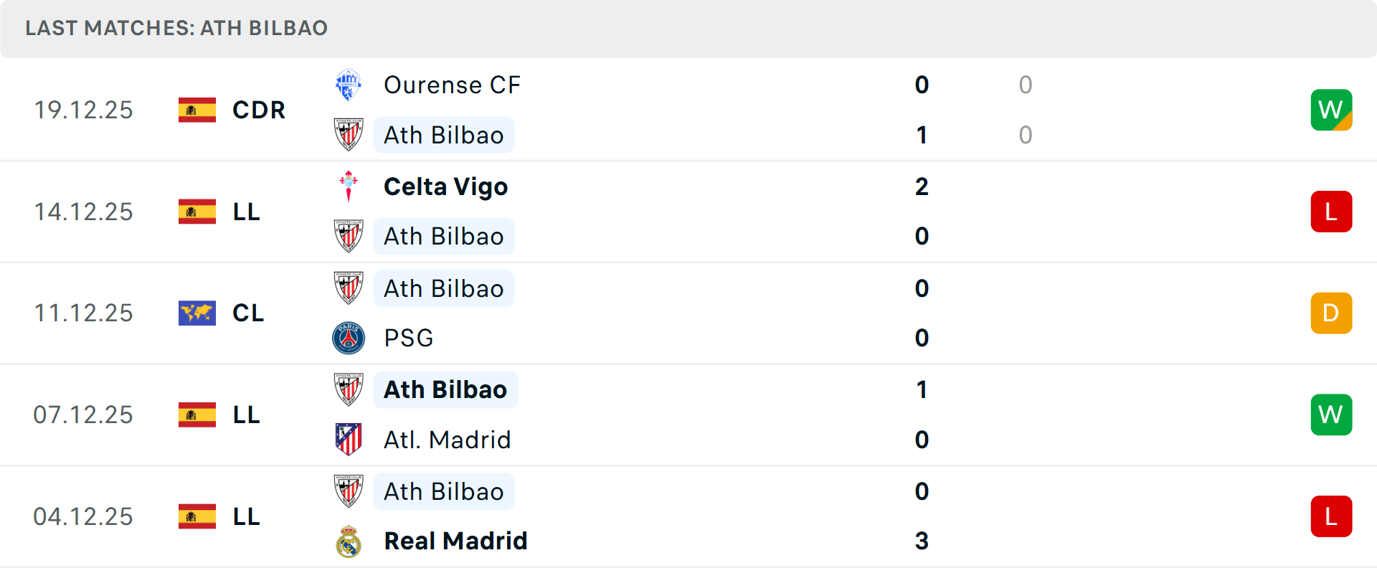Click the Atl. Madrid club crest
This screenshot has height=568, width=1377.
pyautogui.click(x=349, y=439)
